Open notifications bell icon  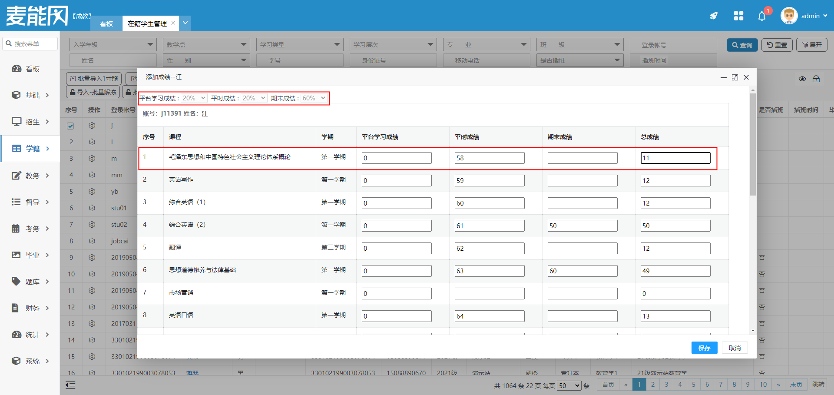(x=762, y=17)
